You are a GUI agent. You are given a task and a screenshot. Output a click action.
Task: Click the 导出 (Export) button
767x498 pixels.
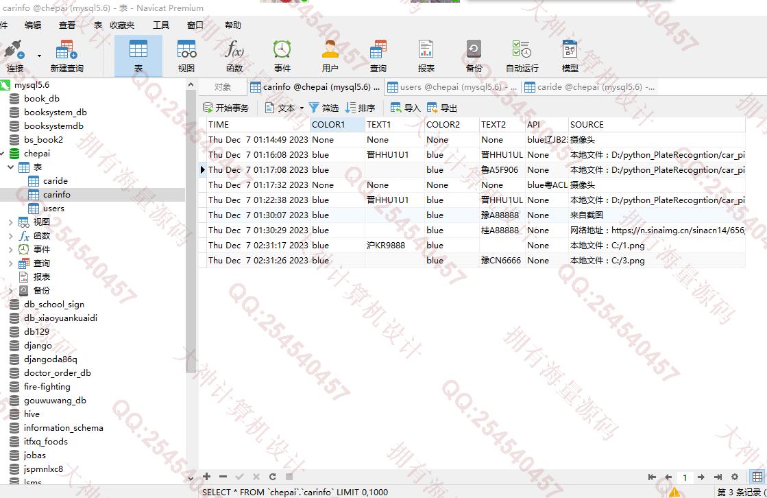coord(442,108)
